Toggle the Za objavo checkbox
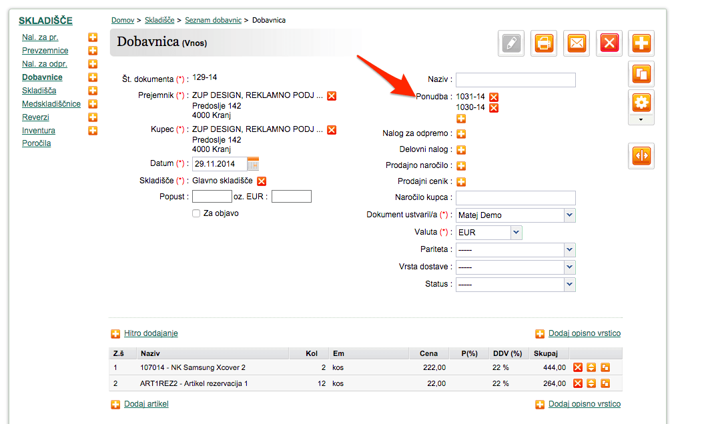This screenshot has width=706, height=424. point(196,213)
